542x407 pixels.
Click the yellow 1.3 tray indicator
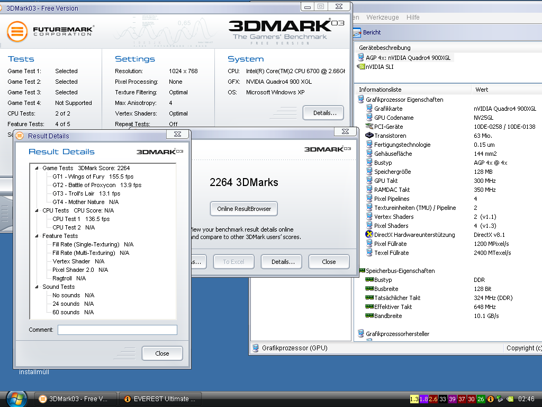pyautogui.click(x=414, y=399)
